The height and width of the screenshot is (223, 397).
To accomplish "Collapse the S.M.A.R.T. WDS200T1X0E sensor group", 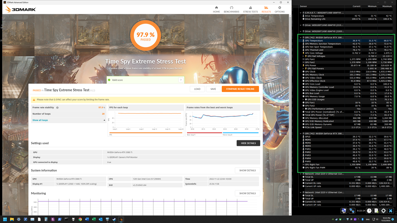I will click(x=301, y=13).
